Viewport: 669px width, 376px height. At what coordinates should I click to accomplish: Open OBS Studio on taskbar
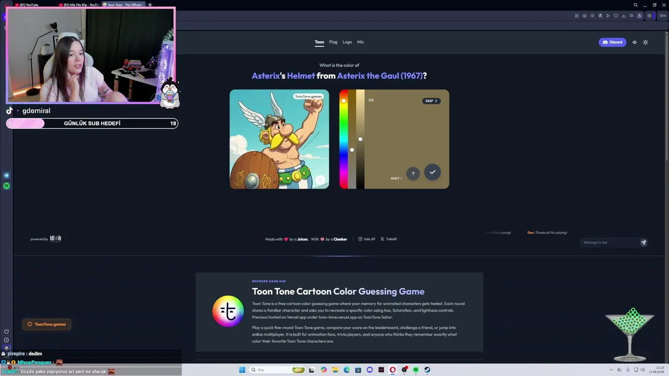[x=404, y=370]
